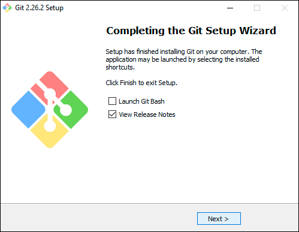Click the 'Click Finish to exit Setup' text
299x232 pixels.
pos(141,83)
